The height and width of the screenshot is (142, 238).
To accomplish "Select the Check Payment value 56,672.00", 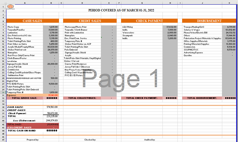I will click(x=51, y=113).
